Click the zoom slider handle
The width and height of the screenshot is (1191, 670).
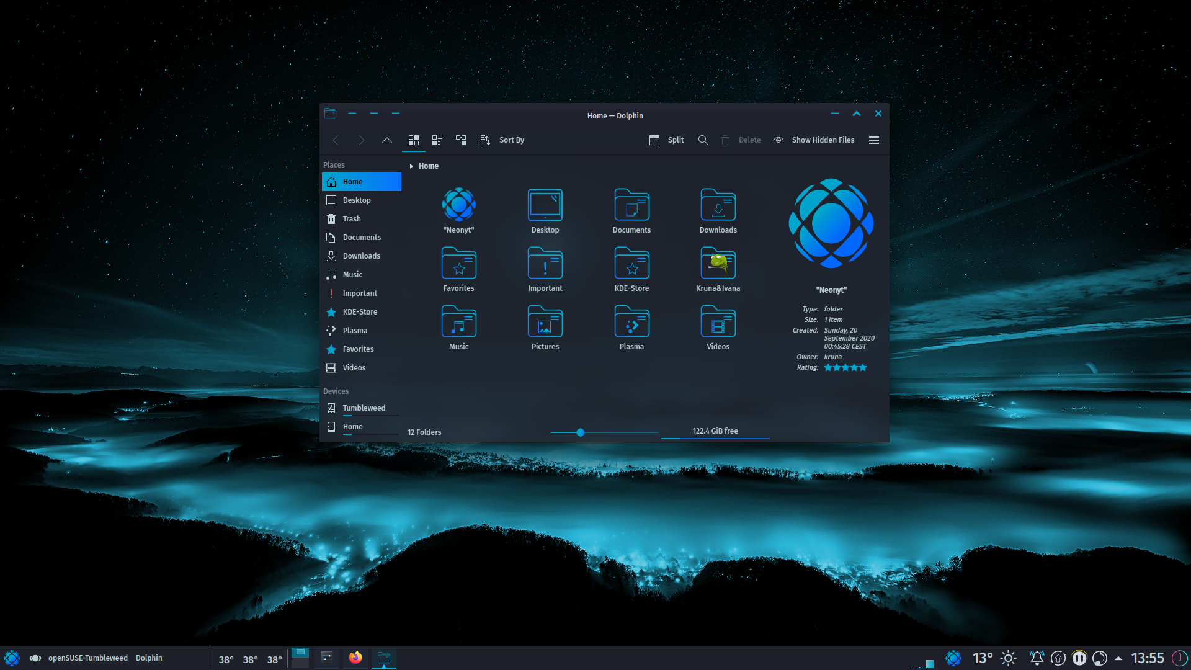click(581, 432)
